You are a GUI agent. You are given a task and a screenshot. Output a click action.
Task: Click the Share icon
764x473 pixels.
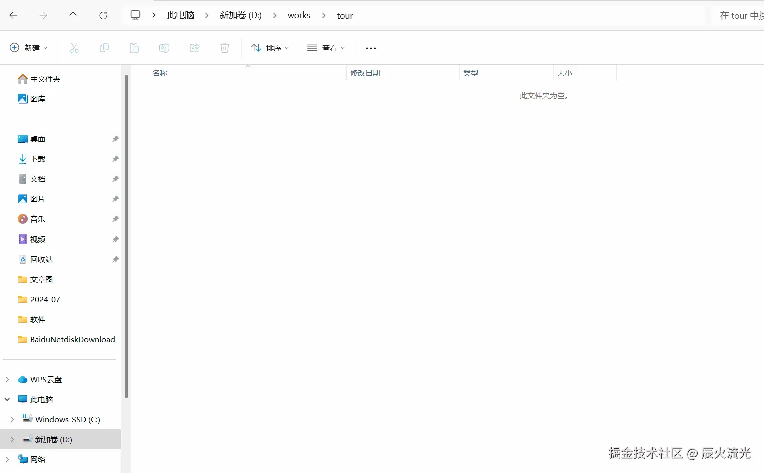coord(195,48)
